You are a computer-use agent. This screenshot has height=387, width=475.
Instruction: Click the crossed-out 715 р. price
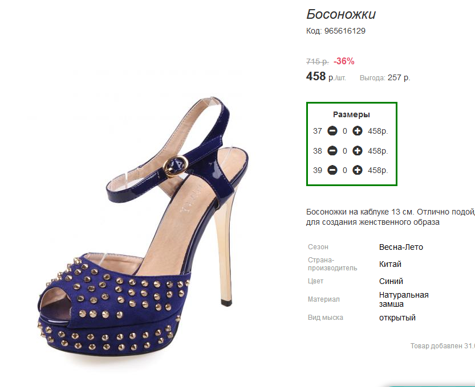[317, 61]
